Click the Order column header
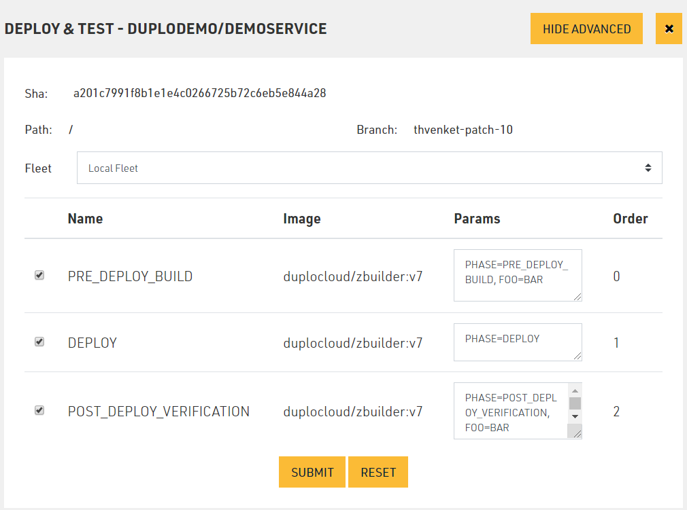 pyautogui.click(x=630, y=219)
